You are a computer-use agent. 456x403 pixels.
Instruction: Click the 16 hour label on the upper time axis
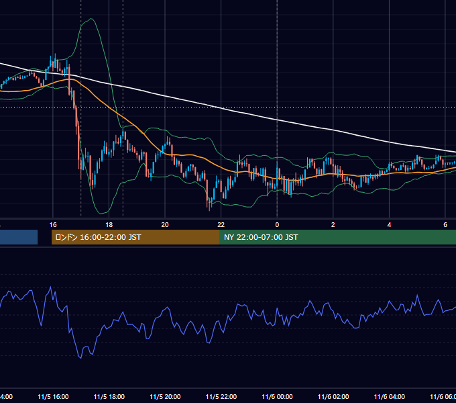(x=53, y=225)
